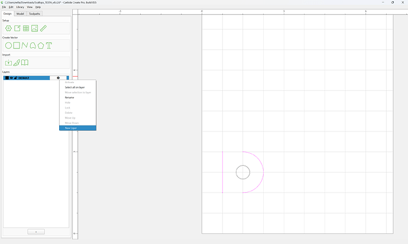Select the Rectangle vector tool

coord(17,45)
